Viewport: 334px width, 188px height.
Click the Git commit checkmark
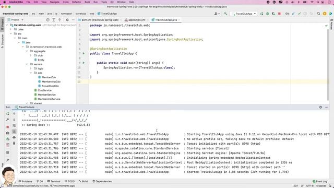(299, 14)
